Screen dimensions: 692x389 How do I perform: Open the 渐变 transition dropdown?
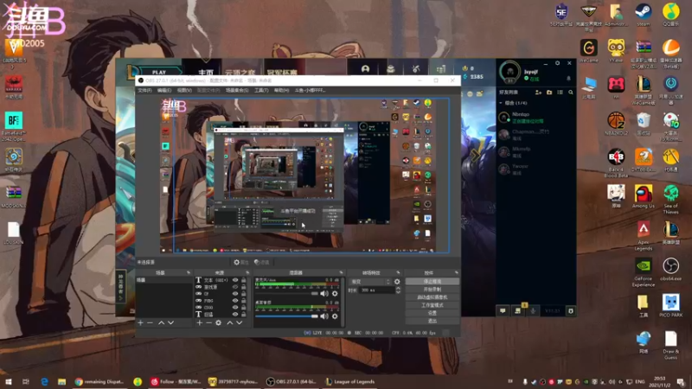[x=370, y=282]
